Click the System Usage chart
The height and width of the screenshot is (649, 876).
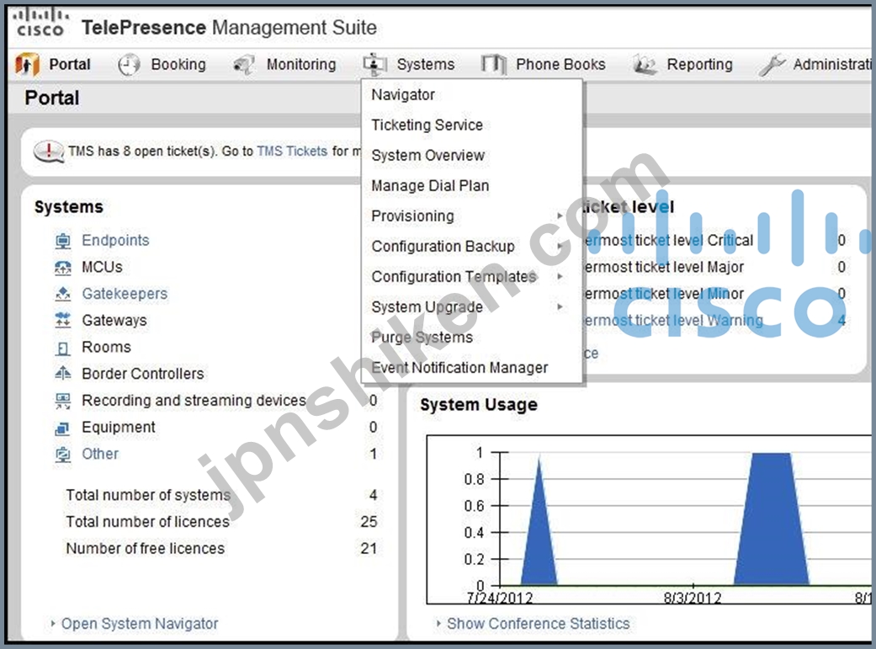[648, 520]
